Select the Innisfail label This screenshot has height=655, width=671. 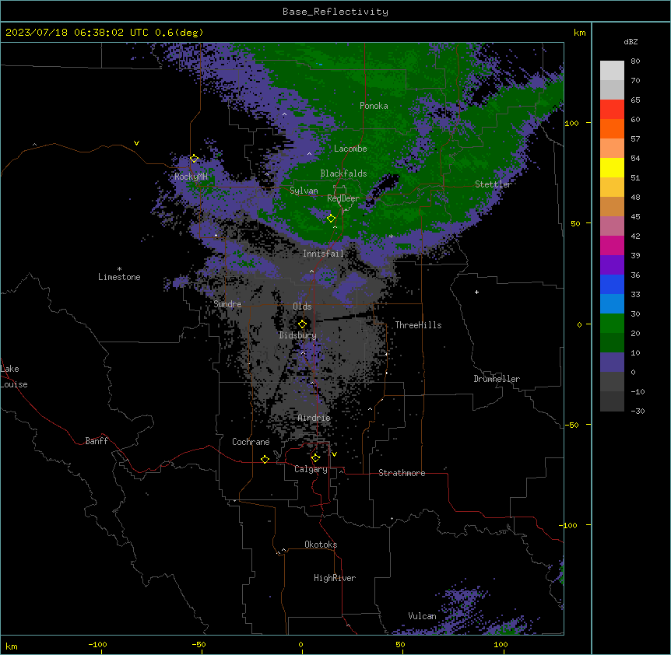(324, 254)
